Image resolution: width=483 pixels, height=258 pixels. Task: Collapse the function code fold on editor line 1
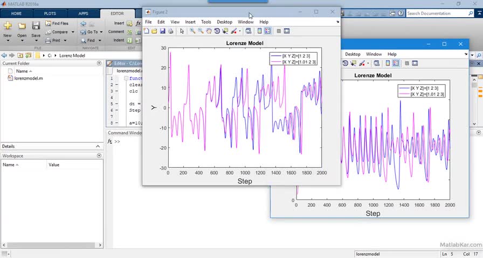(x=126, y=78)
